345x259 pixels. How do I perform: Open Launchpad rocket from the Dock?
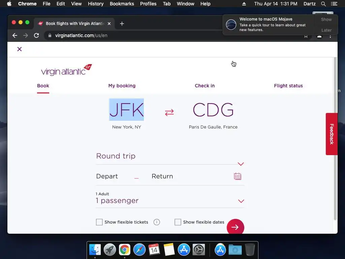click(110, 250)
